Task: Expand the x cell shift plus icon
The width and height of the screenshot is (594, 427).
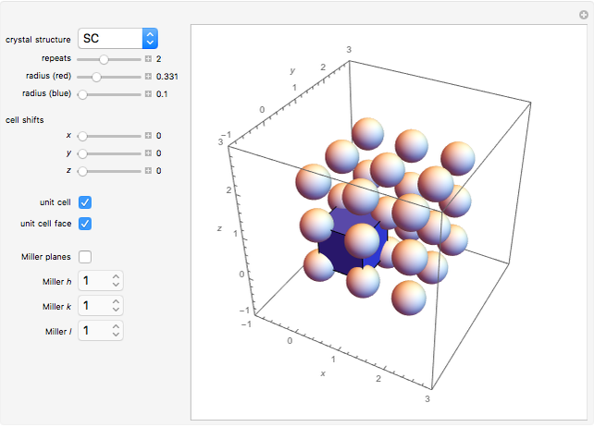Action: (148, 135)
